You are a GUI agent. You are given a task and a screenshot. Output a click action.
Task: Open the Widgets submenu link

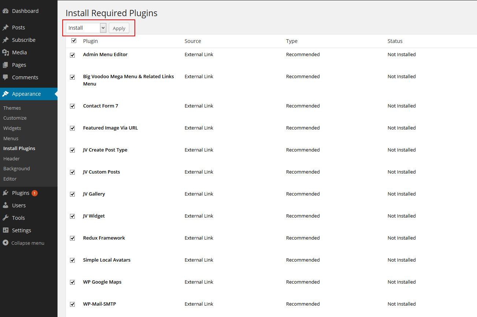point(12,128)
